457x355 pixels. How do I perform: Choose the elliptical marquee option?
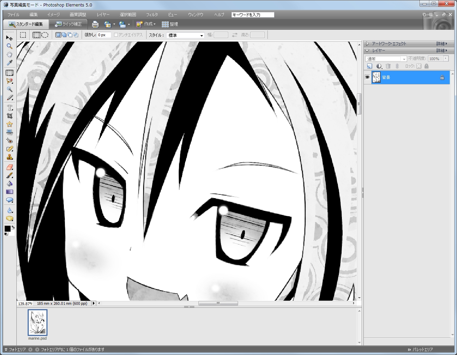point(45,35)
